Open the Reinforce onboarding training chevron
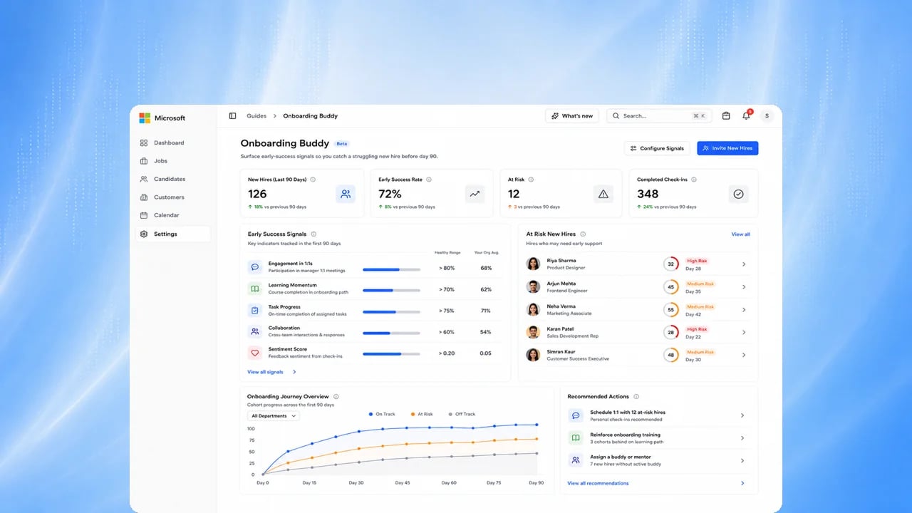Viewport: 912px width, 513px height. [x=742, y=438]
